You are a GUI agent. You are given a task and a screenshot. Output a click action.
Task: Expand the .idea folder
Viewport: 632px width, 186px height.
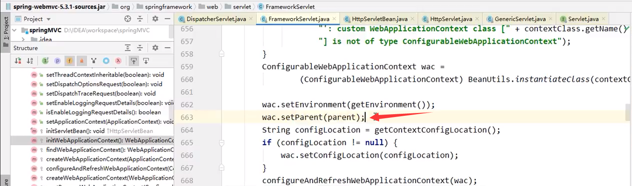tap(23, 39)
